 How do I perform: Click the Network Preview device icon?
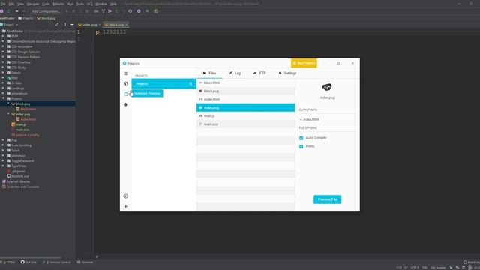(x=125, y=94)
